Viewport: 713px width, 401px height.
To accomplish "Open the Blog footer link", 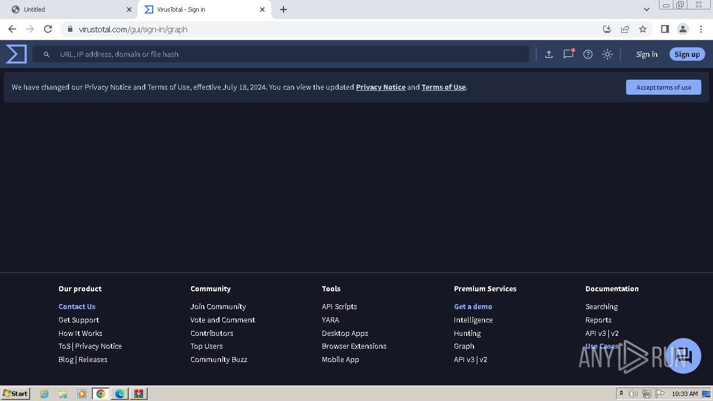I will click(66, 359).
